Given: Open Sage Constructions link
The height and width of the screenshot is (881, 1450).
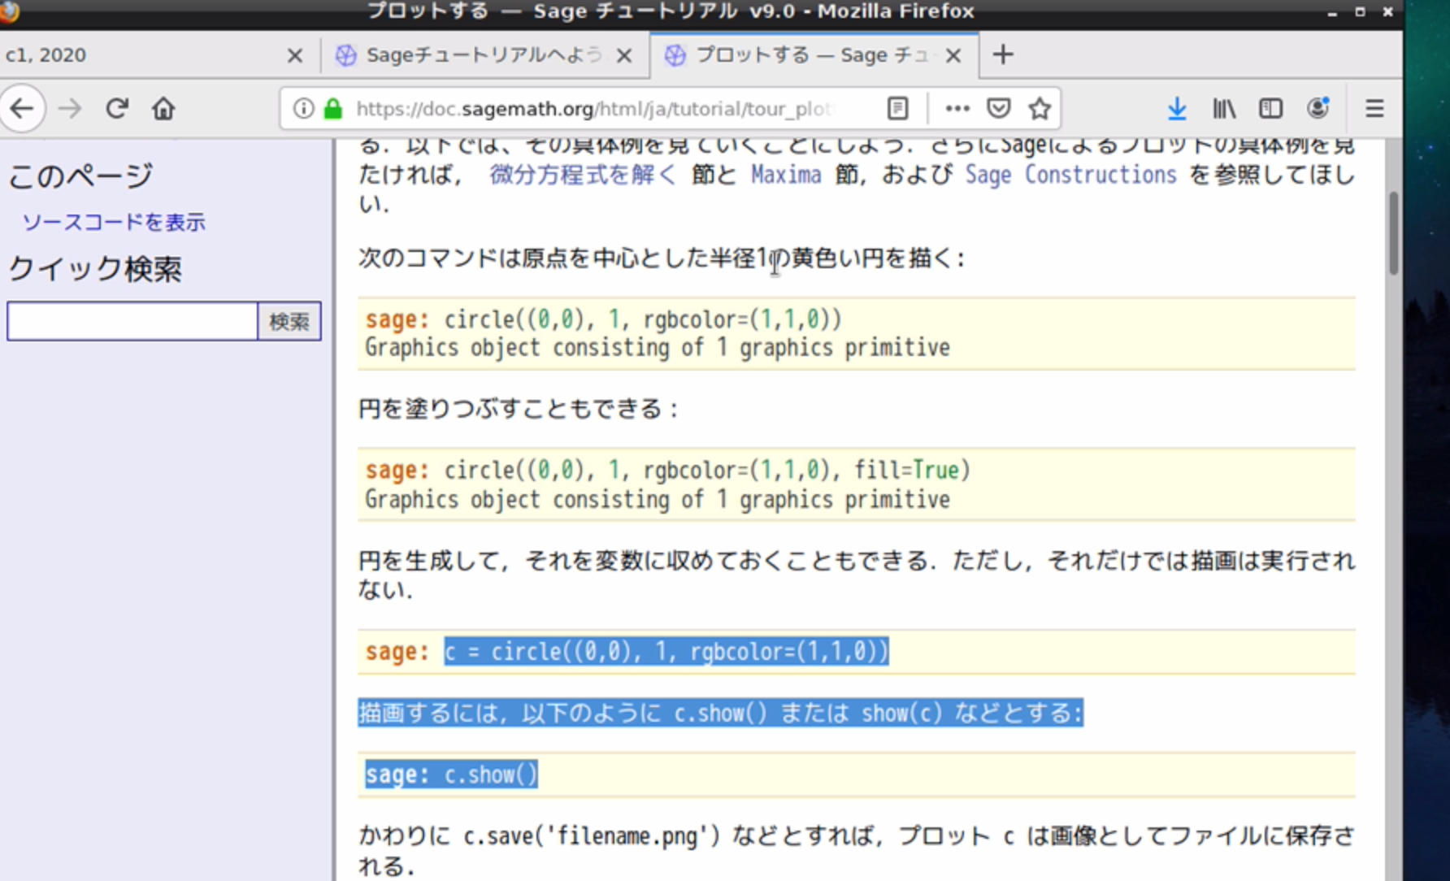Looking at the screenshot, I should pyautogui.click(x=1070, y=174).
